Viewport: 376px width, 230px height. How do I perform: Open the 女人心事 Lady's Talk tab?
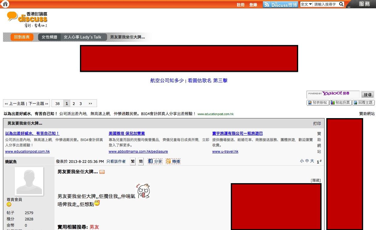click(x=84, y=37)
